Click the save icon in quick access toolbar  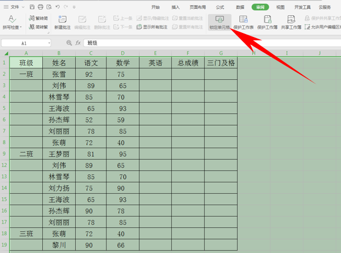pos(32,7)
